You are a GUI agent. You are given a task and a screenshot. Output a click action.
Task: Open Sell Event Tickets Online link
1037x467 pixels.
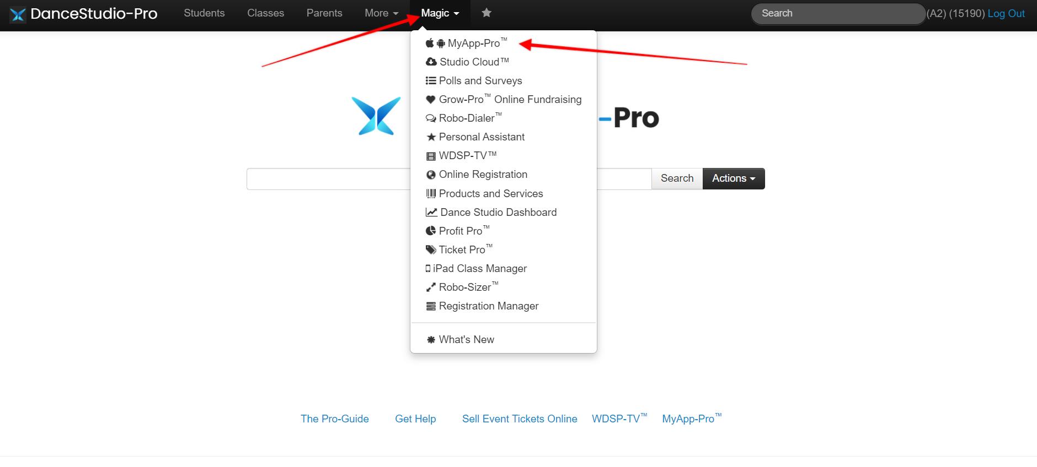[x=520, y=419]
